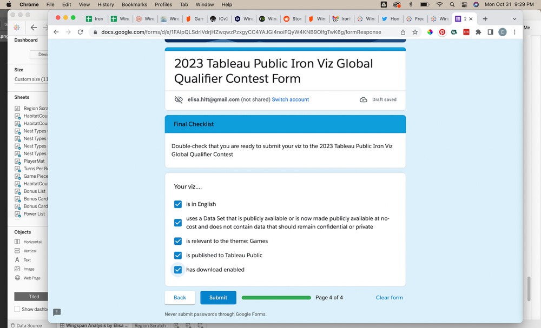
Task: Open Tableau Size 'Custom size' dropdown
Action: [x=31, y=79]
